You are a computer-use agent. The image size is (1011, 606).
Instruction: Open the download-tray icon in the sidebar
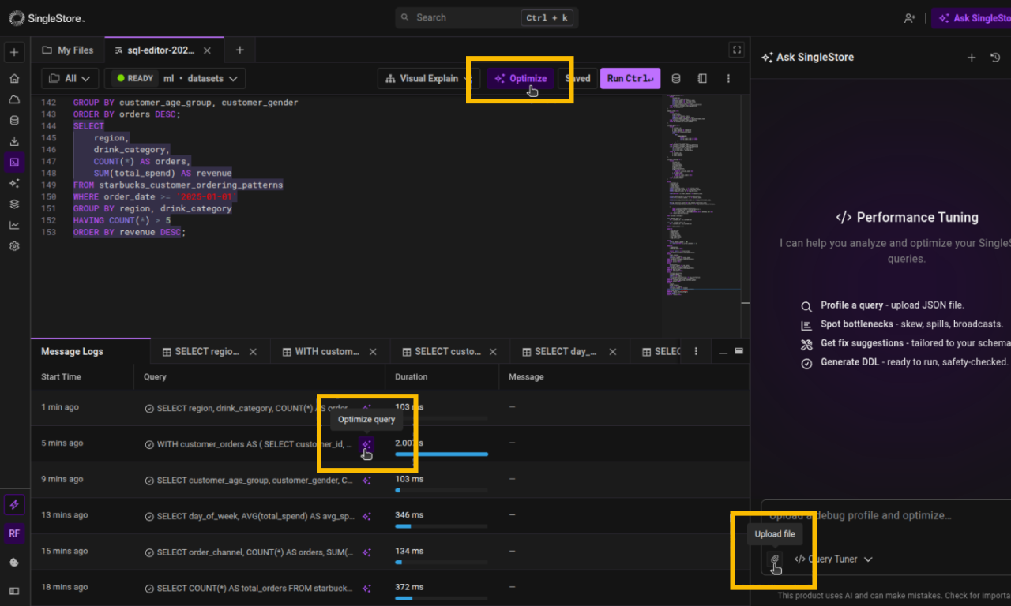point(14,141)
